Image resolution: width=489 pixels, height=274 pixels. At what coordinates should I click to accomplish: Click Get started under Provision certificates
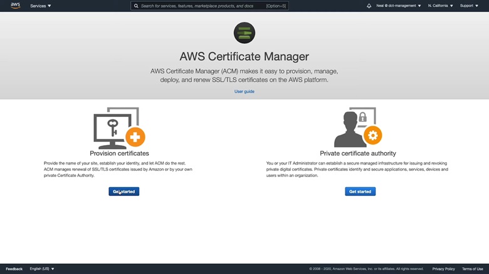pos(124,191)
